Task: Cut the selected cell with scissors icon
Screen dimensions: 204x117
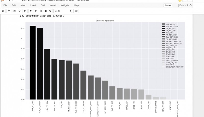Action: click(x=15, y=11)
